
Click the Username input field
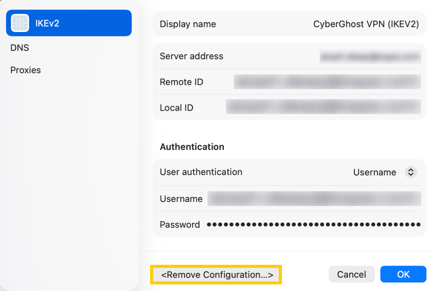tap(314, 199)
